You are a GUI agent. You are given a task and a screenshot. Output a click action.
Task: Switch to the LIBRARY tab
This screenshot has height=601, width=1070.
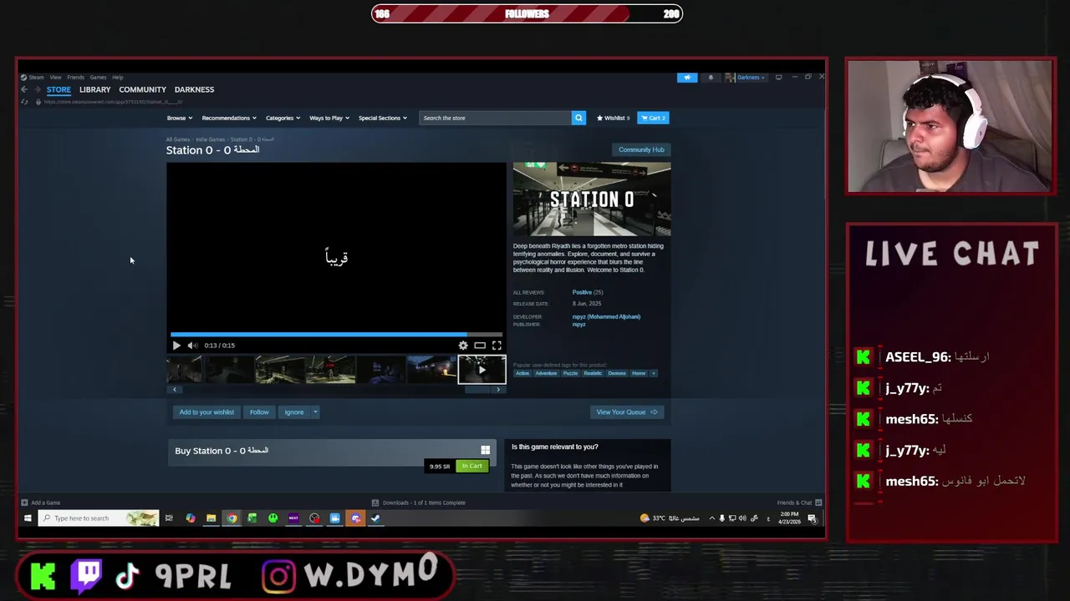94,89
